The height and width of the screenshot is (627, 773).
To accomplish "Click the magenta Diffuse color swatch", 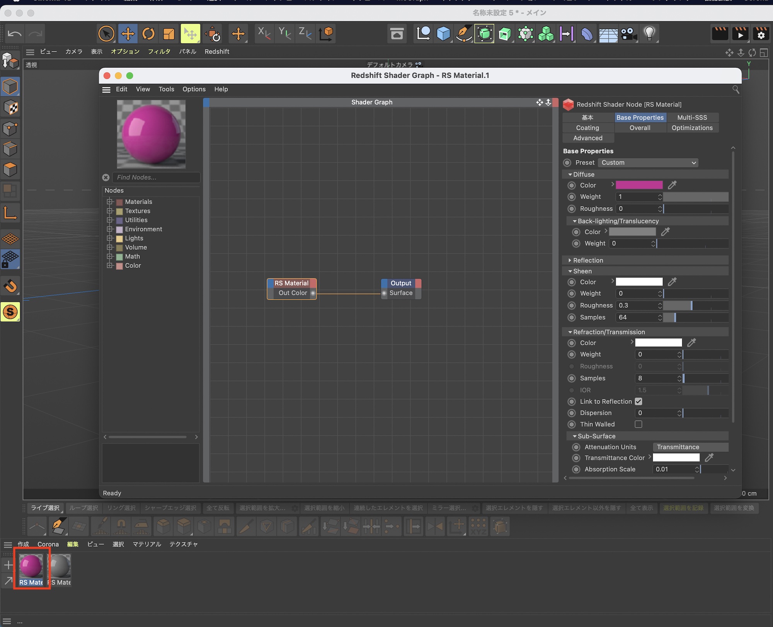I will [x=639, y=185].
